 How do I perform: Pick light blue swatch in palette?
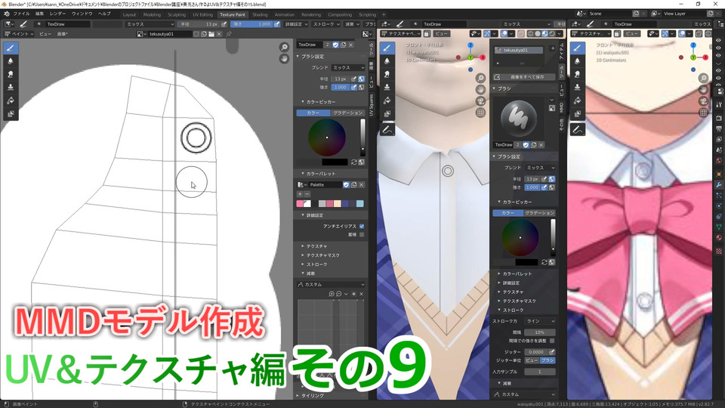tap(360, 203)
